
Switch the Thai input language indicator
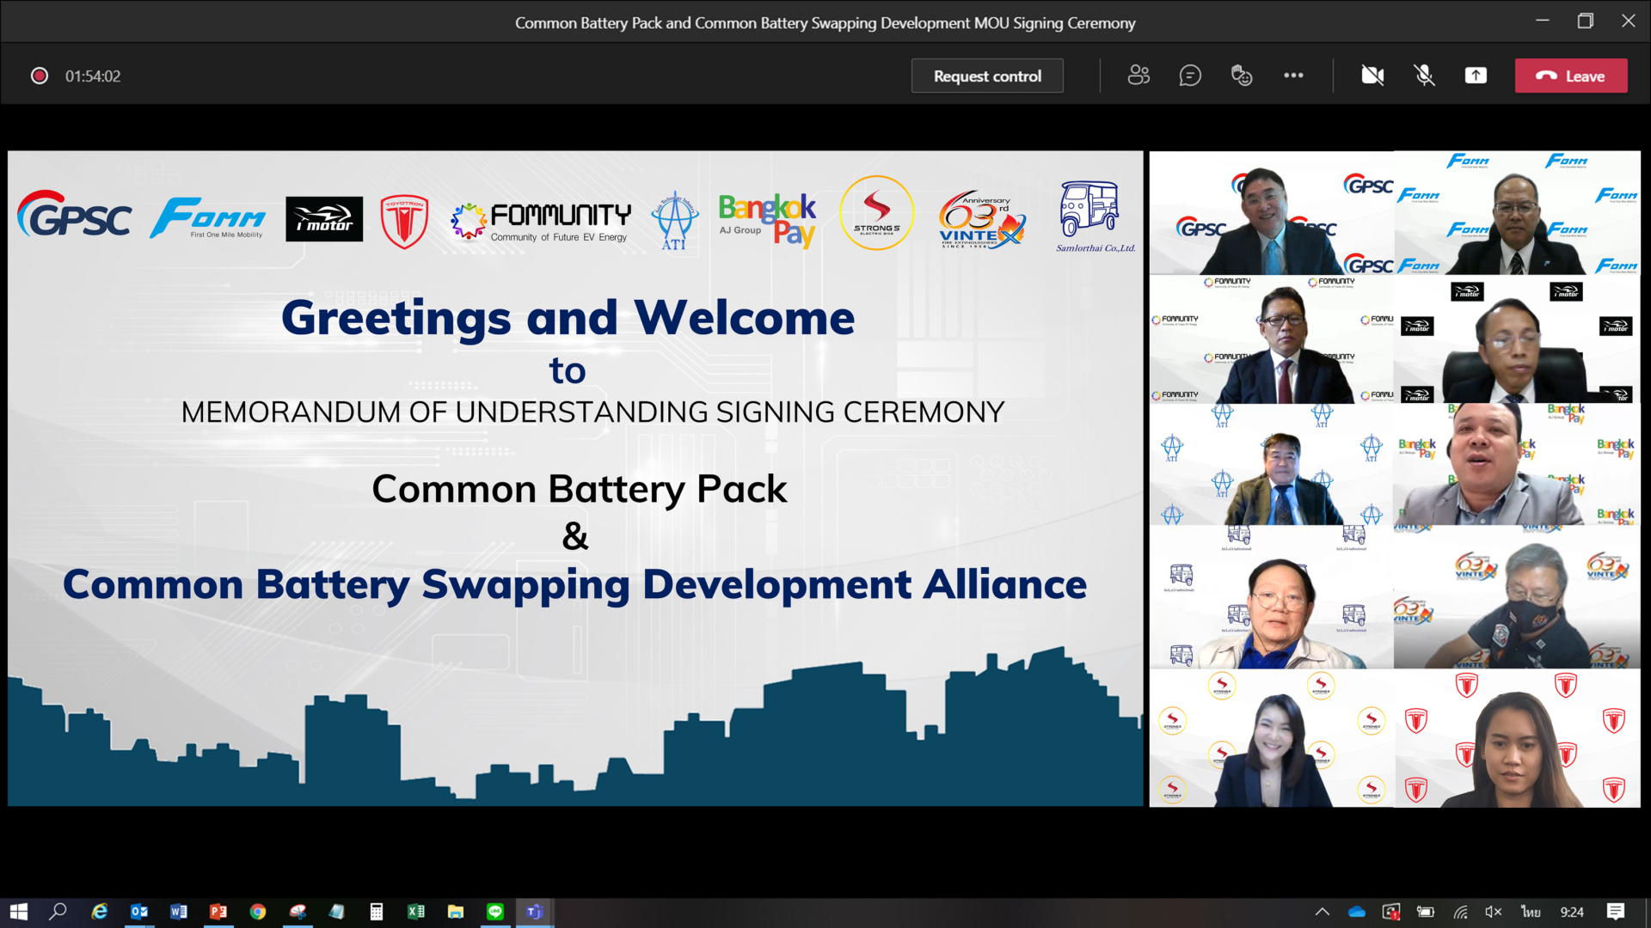(x=1531, y=912)
